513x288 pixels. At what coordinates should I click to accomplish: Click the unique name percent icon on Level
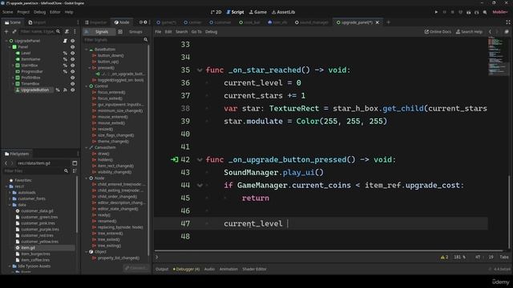[65, 54]
